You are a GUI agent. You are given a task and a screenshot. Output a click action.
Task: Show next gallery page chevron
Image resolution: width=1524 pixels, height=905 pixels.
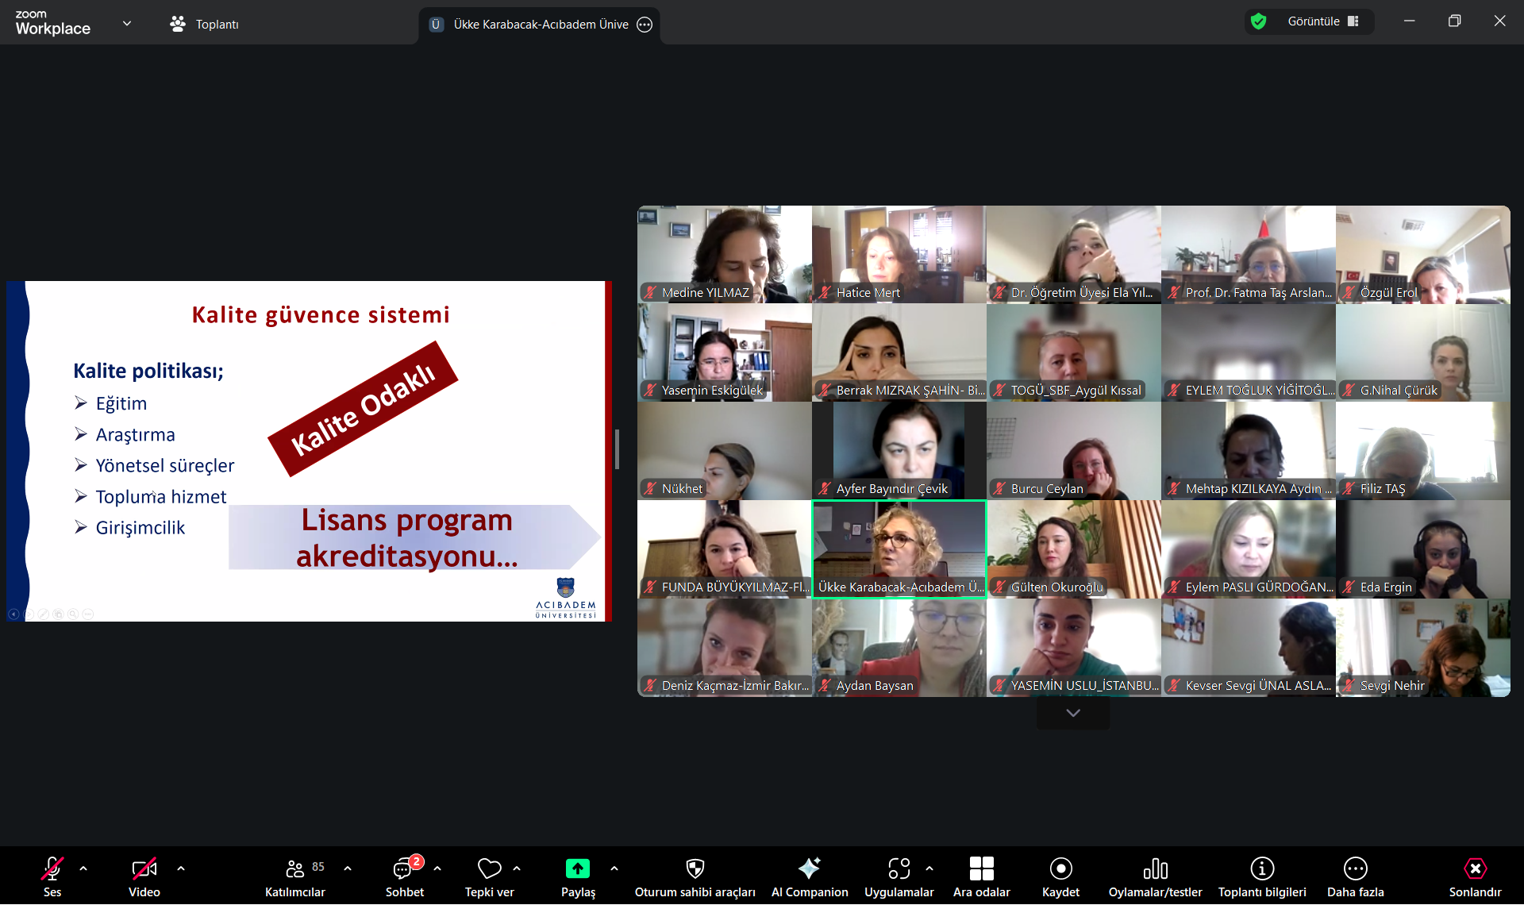point(1073,713)
